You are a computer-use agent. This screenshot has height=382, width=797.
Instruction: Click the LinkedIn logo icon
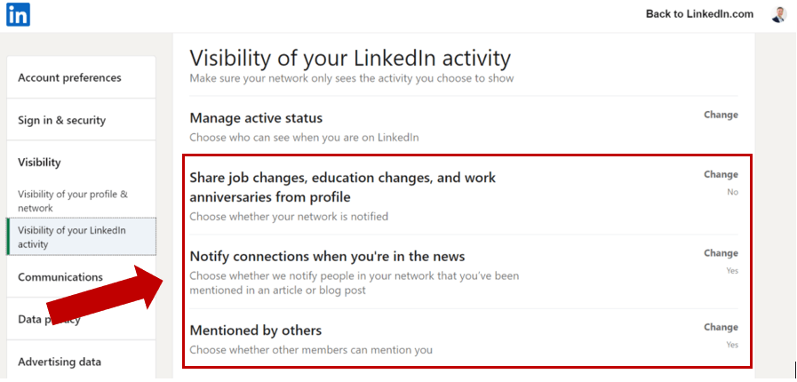18,14
